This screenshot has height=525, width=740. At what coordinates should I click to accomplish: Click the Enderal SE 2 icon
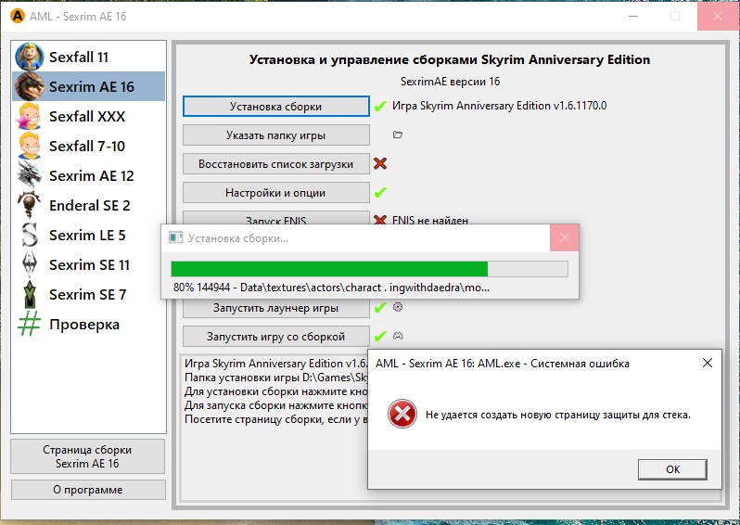[x=30, y=206]
